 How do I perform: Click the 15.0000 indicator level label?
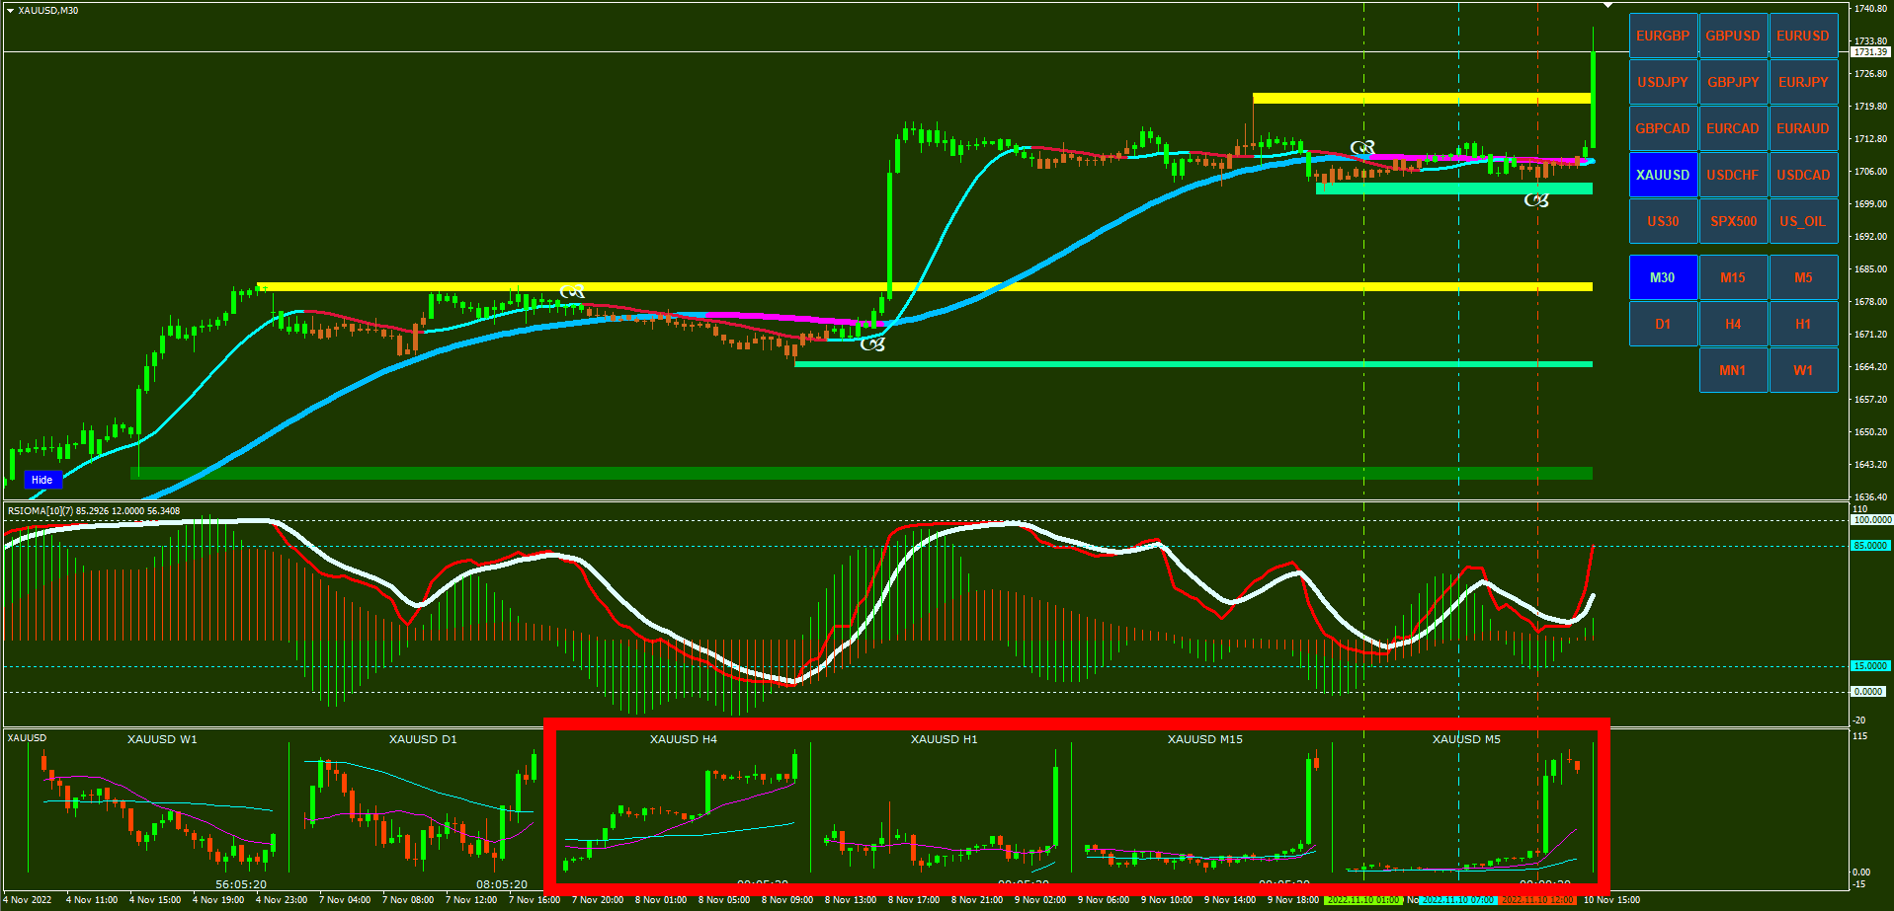(x=1870, y=666)
